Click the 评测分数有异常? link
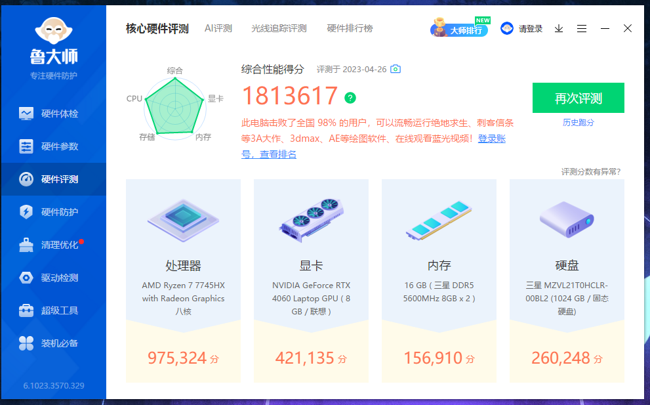 point(591,172)
